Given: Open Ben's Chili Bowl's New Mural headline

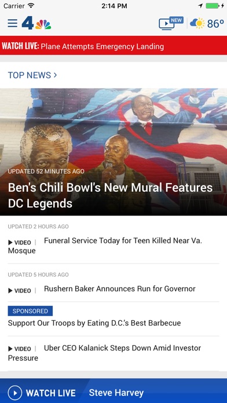Looking at the screenshot, I should (110, 195).
